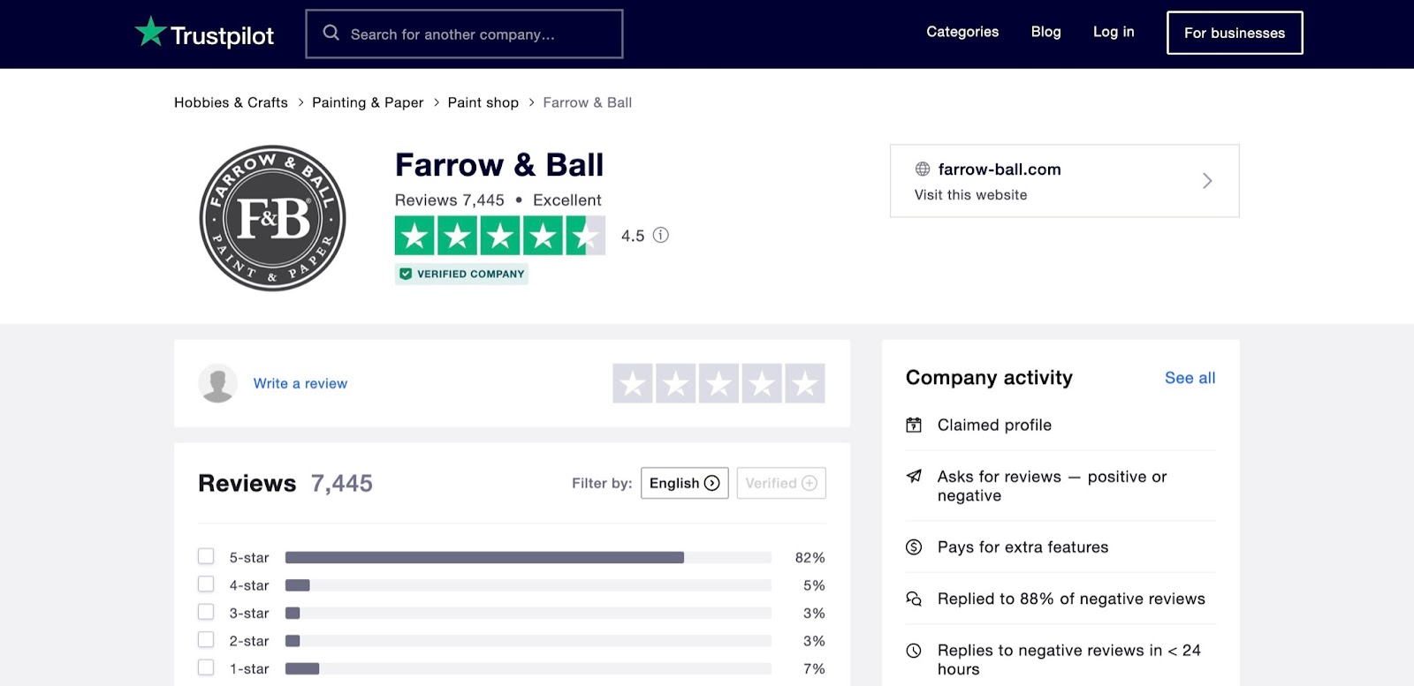This screenshot has width=1414, height=686.
Task: Click the Farrow & Ball breadcrumb text
Action: [x=588, y=102]
